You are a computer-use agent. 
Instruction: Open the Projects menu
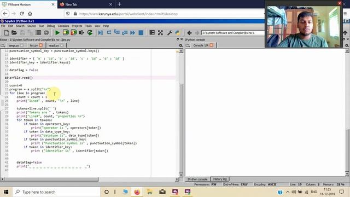click(77, 26)
